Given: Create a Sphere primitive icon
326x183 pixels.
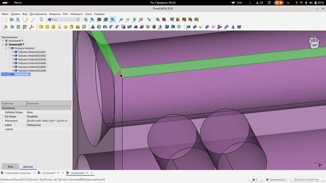Looking at the screenshot, I should tap(53, 27).
